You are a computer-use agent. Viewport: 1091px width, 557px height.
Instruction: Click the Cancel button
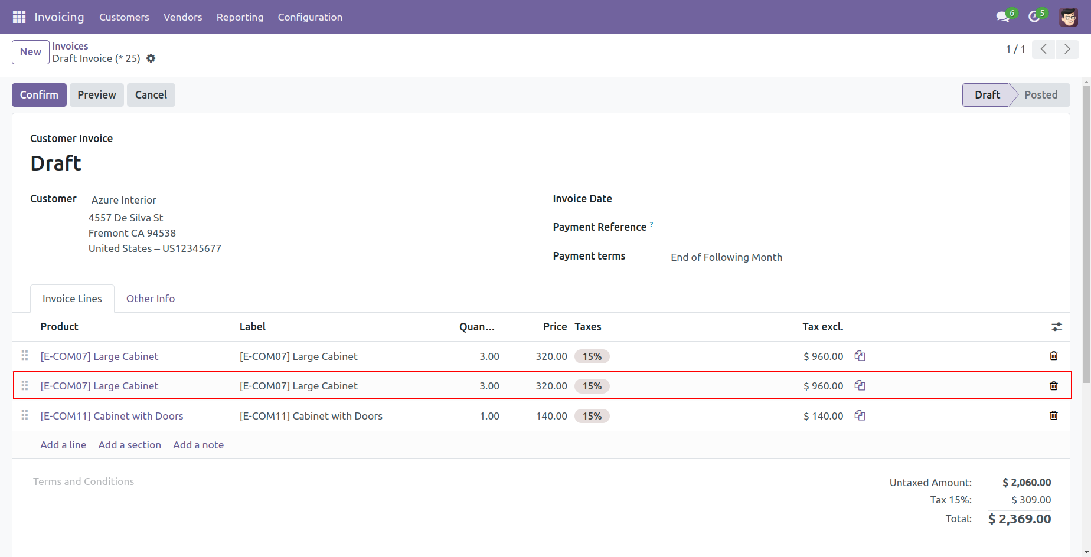(x=151, y=95)
